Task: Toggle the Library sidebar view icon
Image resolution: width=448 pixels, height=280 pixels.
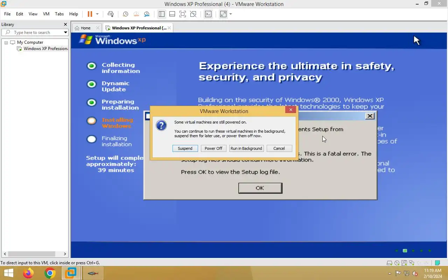Action: click(x=161, y=14)
